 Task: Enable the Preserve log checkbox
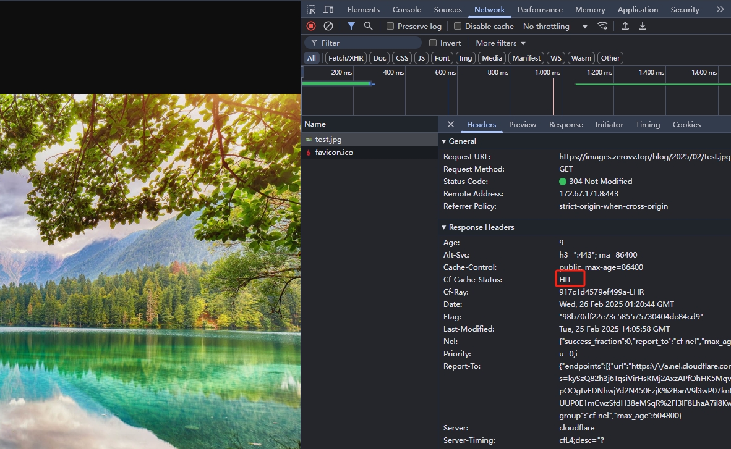(x=390, y=26)
